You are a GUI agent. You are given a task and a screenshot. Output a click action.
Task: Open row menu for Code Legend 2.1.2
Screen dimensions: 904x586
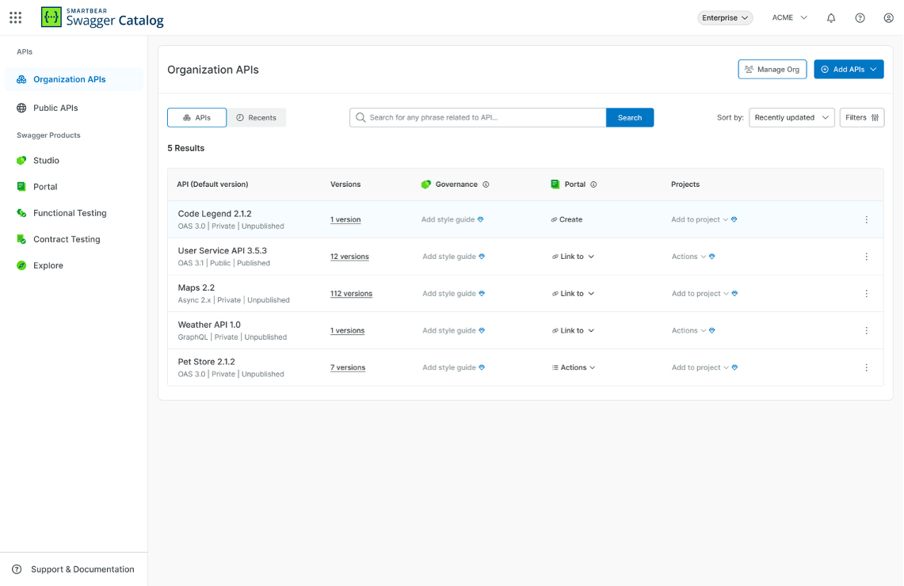[x=866, y=219]
